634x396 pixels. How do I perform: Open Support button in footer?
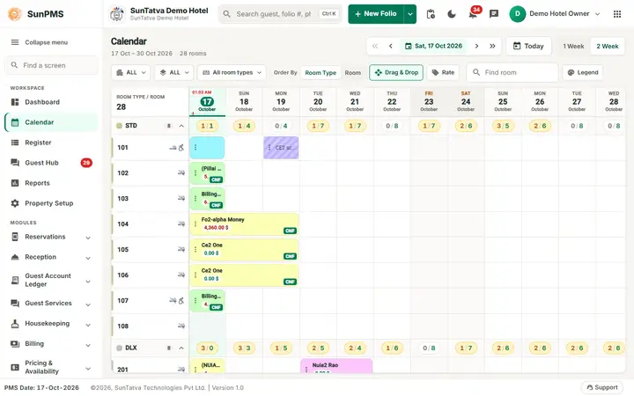coord(602,387)
